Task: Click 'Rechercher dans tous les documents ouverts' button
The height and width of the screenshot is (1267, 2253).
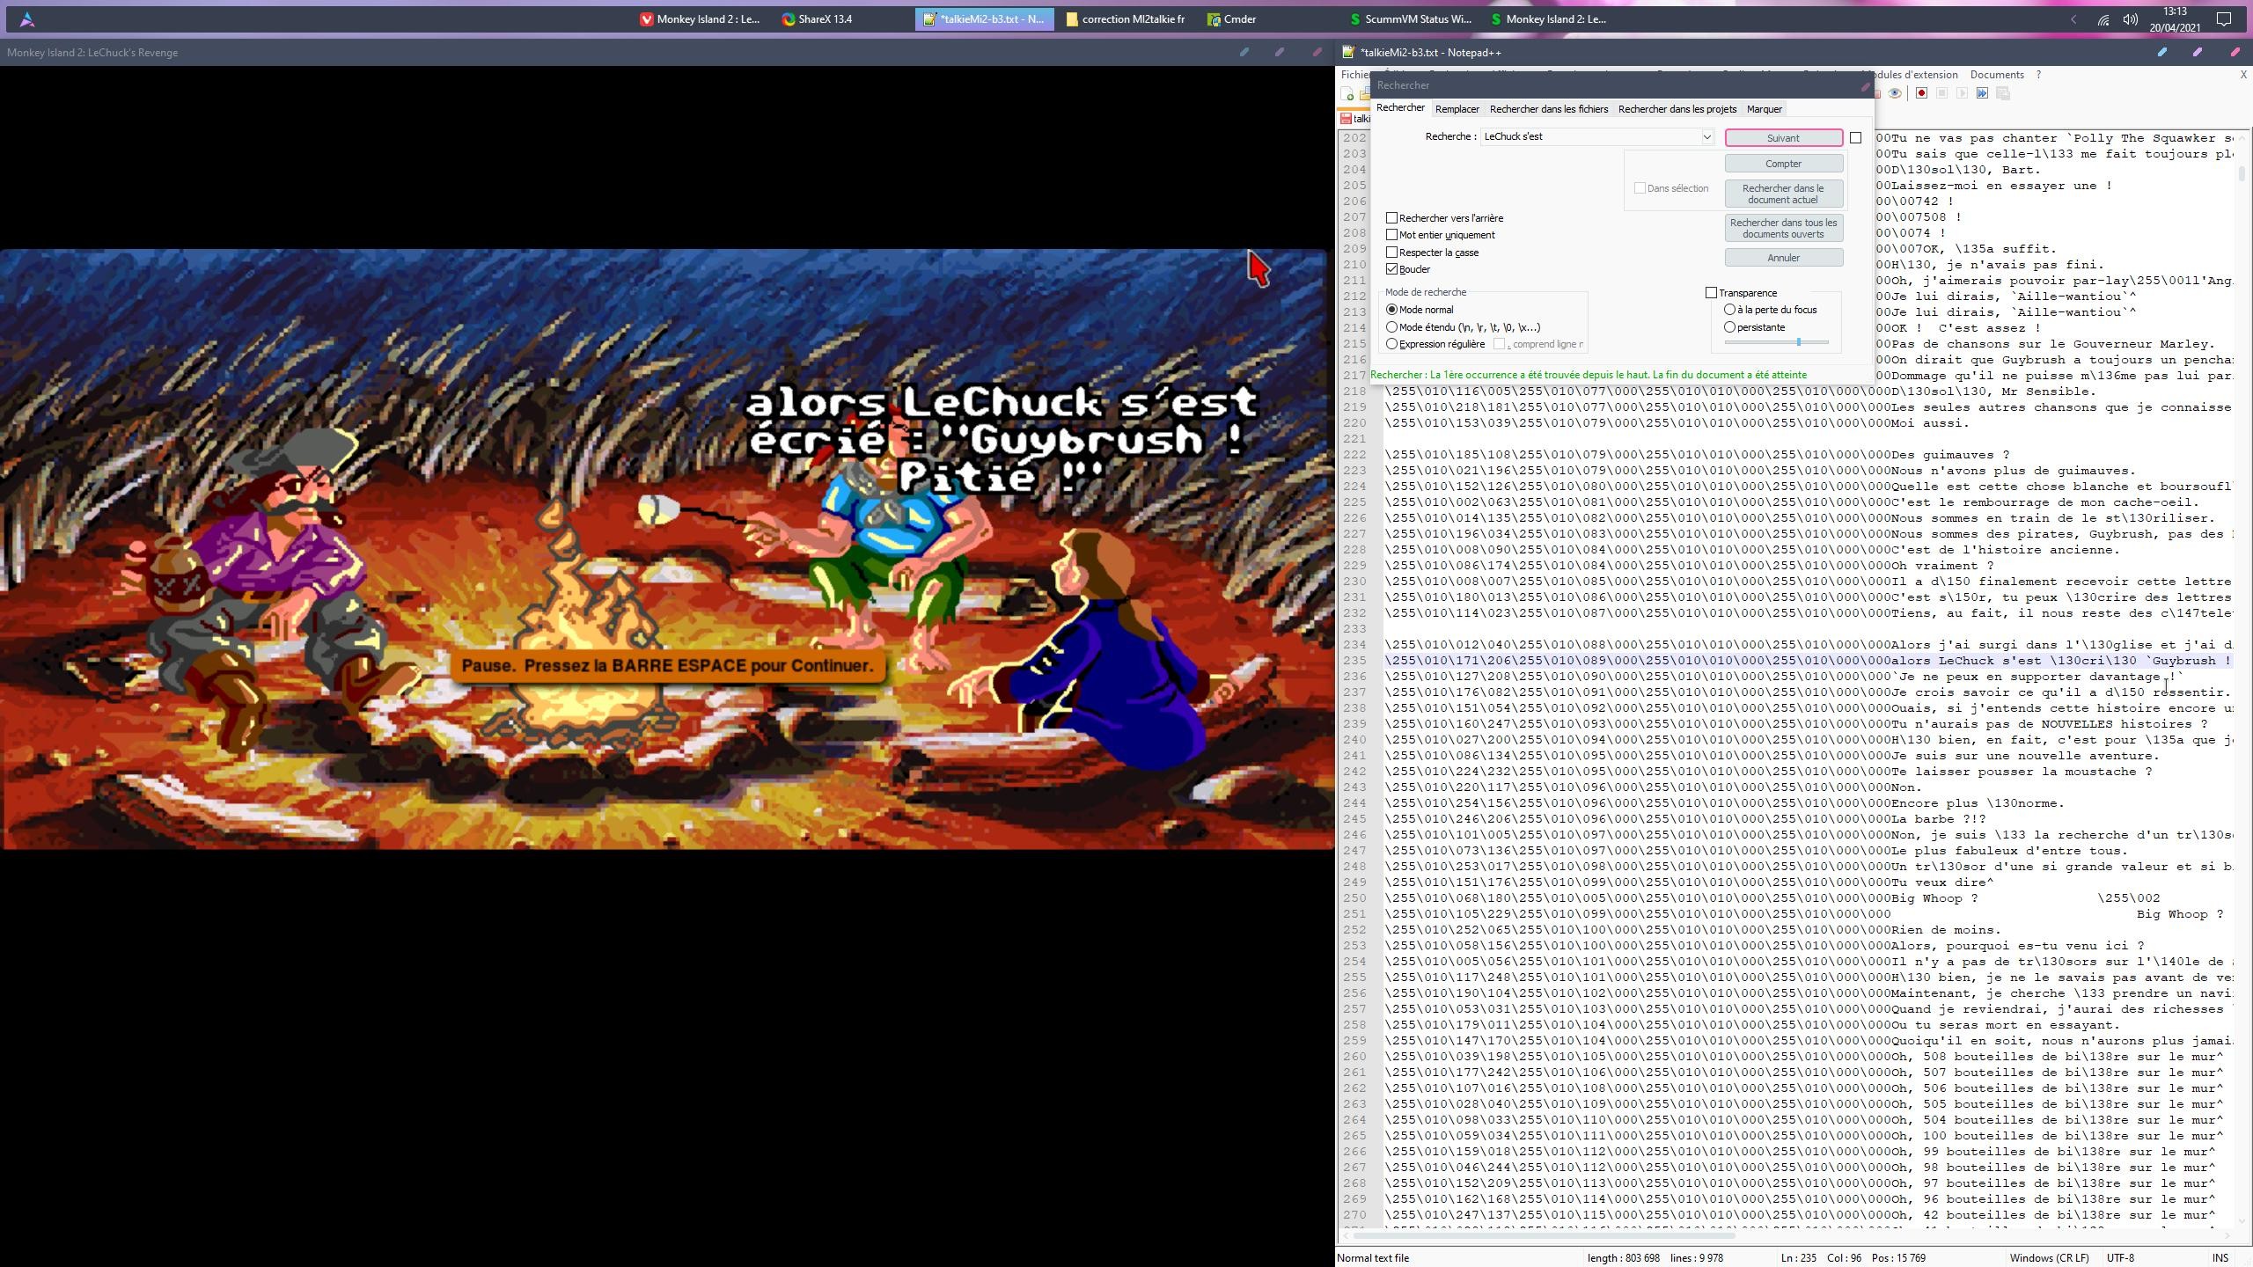Action: 1783,228
